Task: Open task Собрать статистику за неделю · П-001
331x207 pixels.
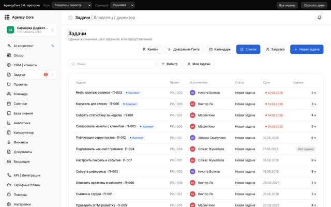Action: click(104, 115)
